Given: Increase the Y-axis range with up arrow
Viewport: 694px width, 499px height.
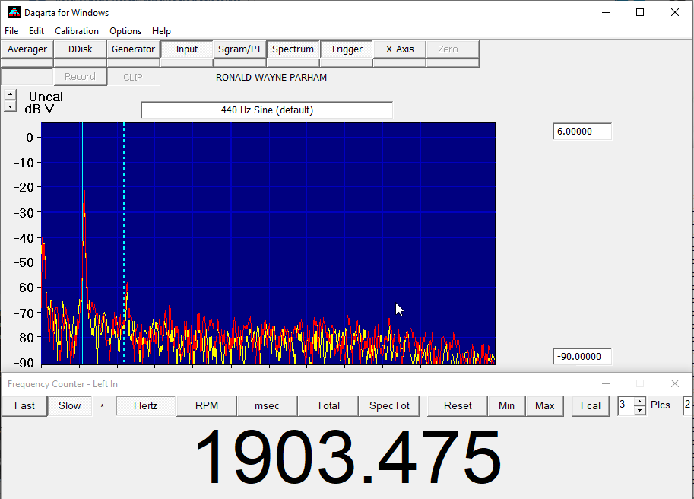Looking at the screenshot, I should (x=9, y=95).
